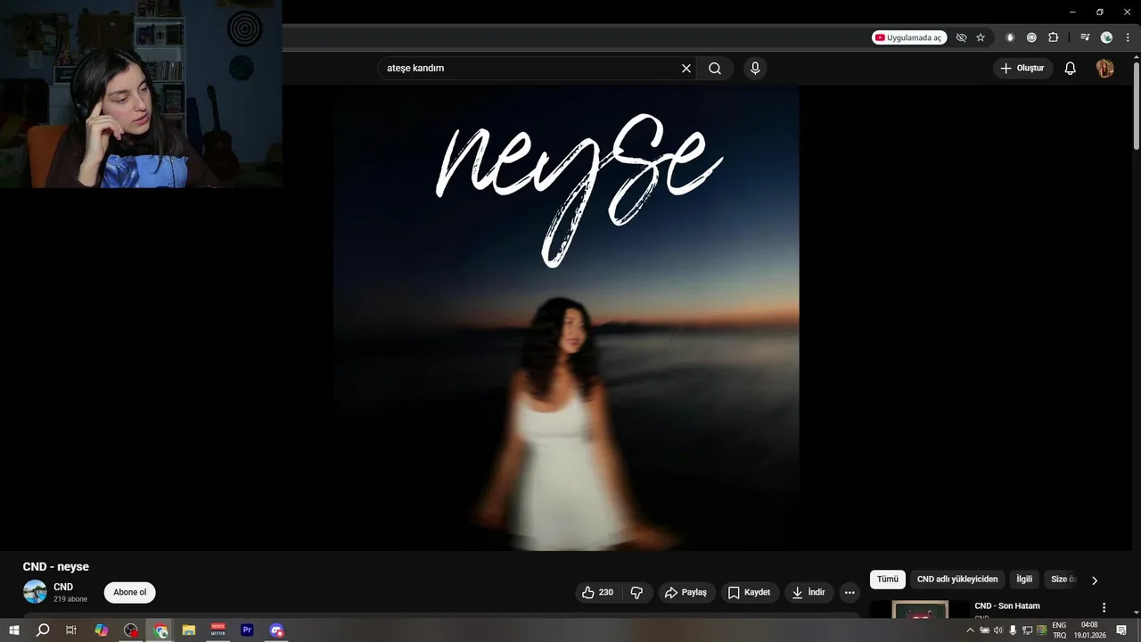Open Adobe Premiere Pro from the taskbar
1141x642 pixels.
(x=248, y=630)
